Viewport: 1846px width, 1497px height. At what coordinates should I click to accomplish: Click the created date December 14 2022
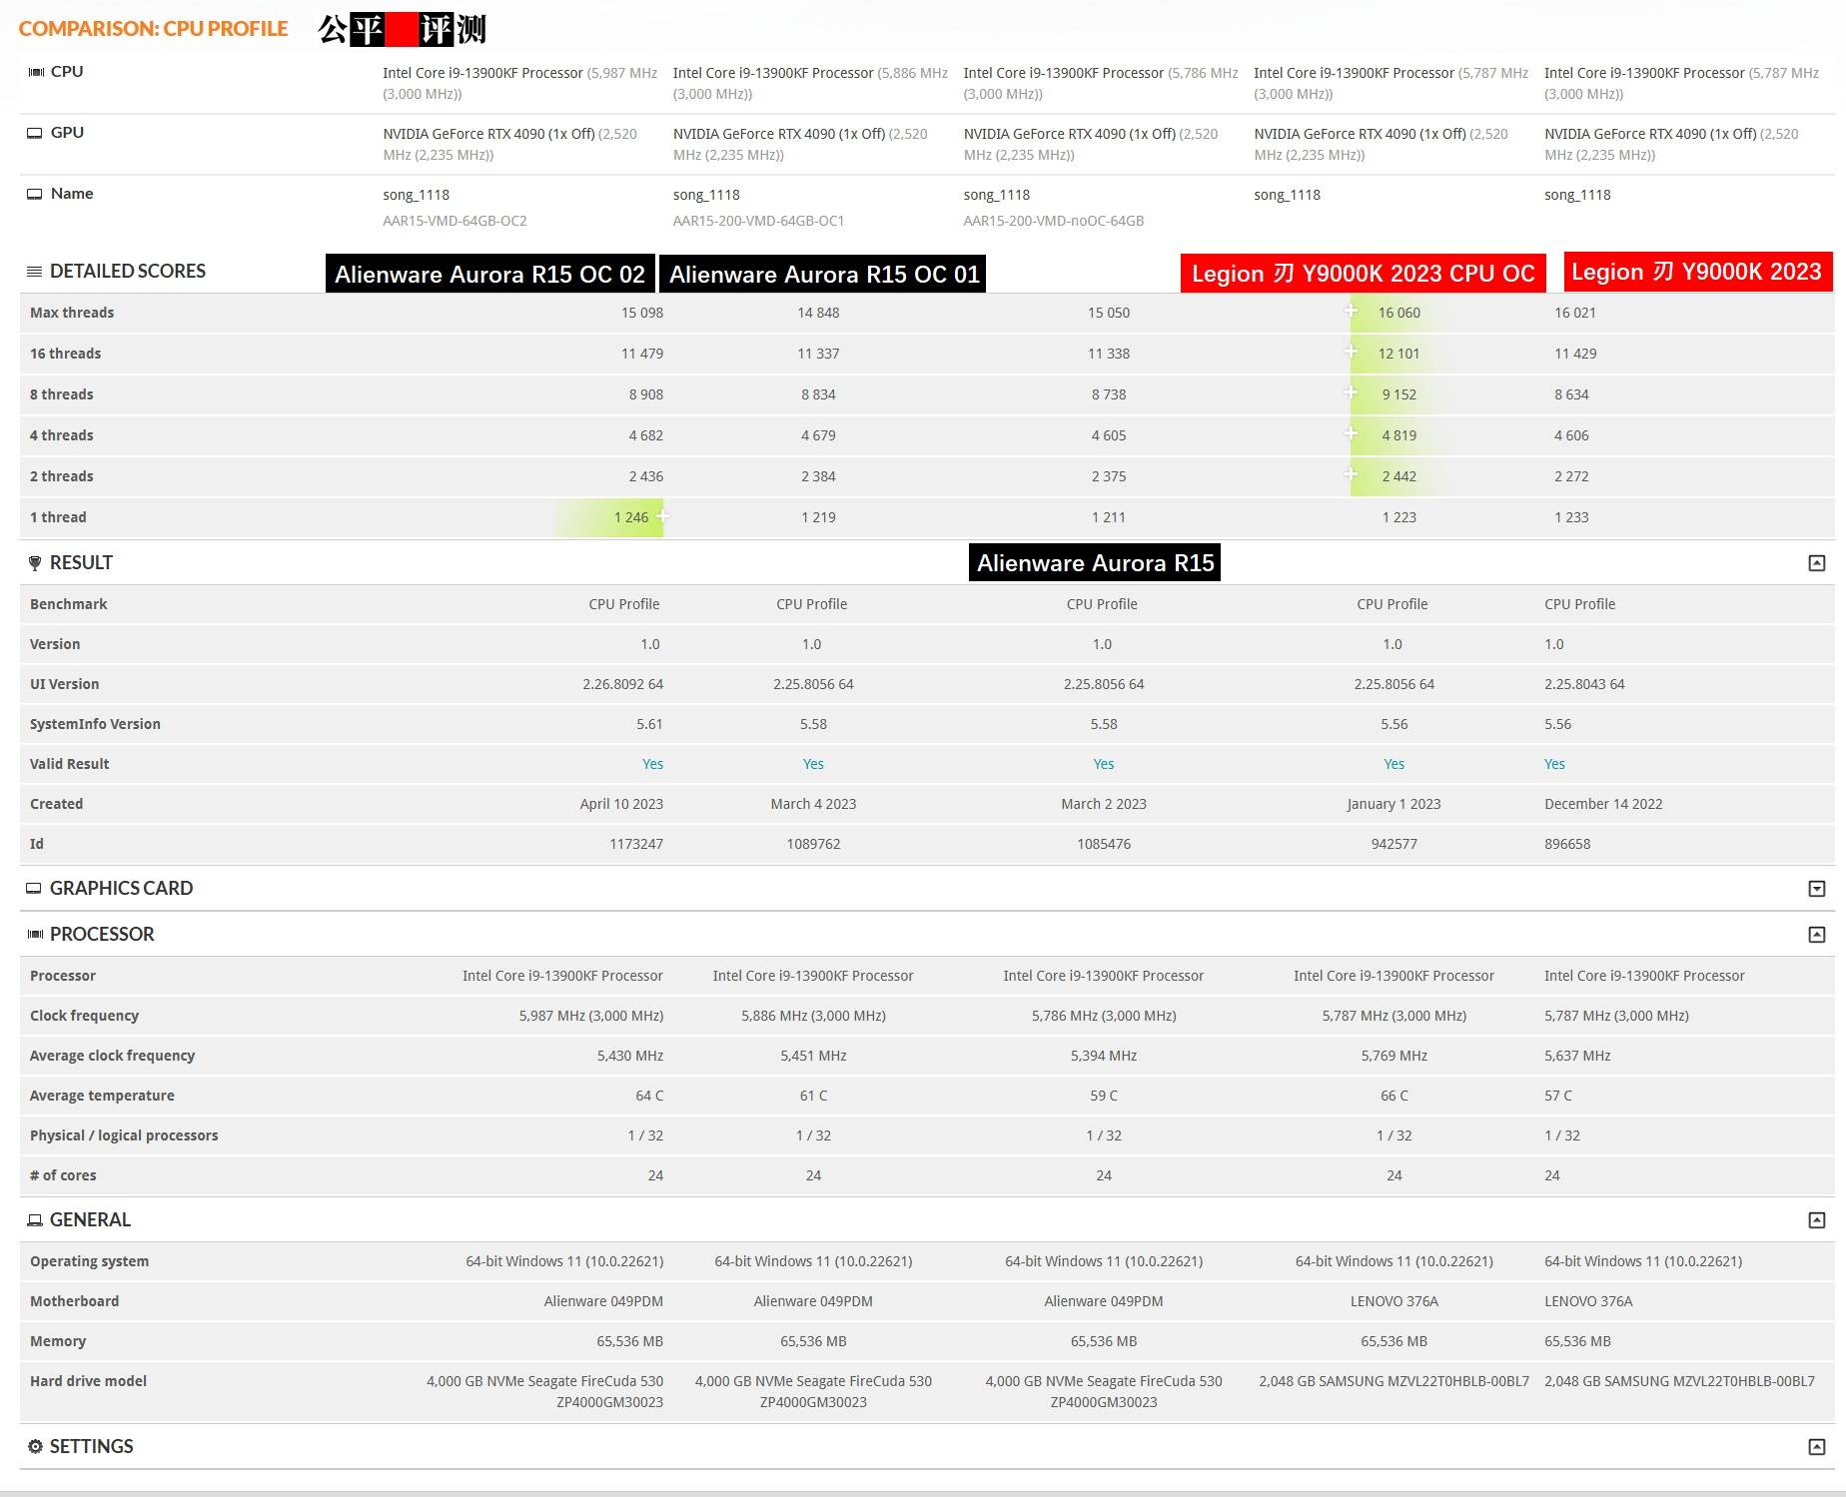pyautogui.click(x=1603, y=804)
